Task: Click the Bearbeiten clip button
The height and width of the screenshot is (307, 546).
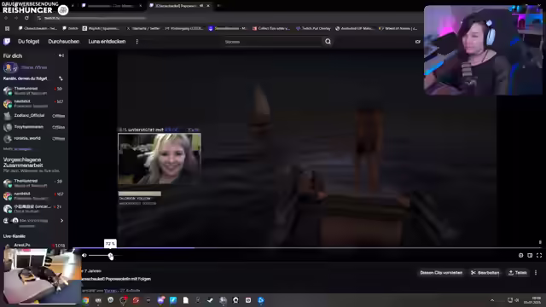Action: pos(485,273)
